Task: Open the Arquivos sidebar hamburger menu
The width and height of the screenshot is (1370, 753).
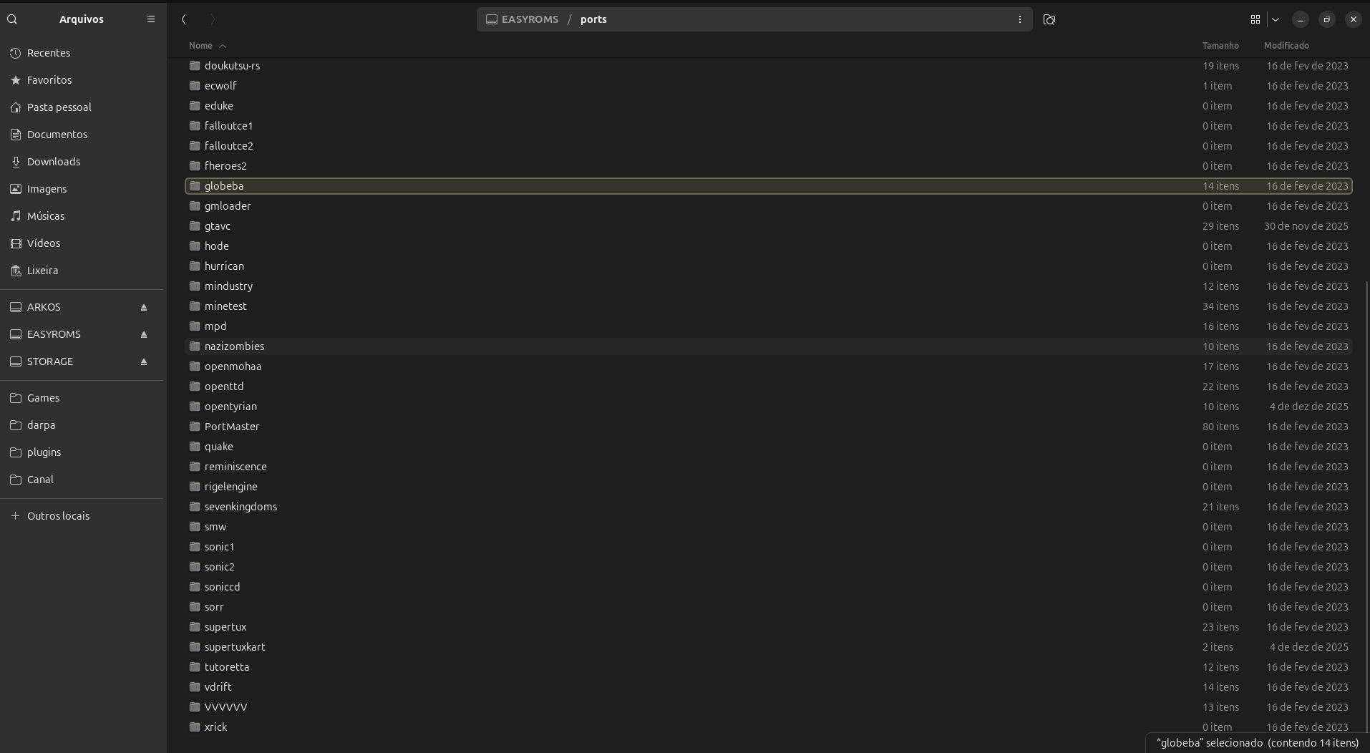Action: [x=151, y=19]
